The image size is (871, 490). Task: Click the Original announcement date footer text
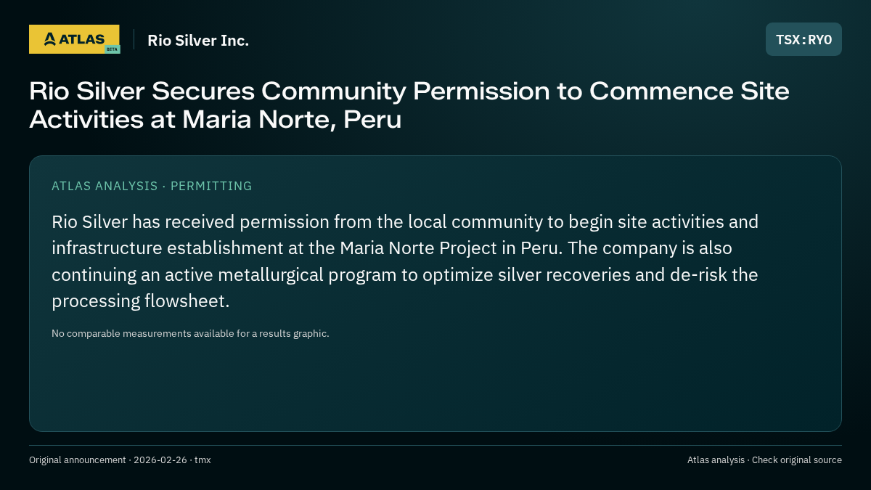click(x=120, y=460)
